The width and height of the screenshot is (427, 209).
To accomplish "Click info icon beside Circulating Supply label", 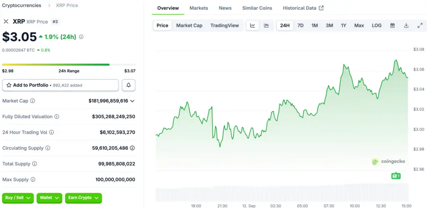I will coord(48,148).
